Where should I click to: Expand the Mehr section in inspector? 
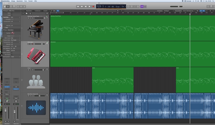pyautogui.click(x=4, y=28)
